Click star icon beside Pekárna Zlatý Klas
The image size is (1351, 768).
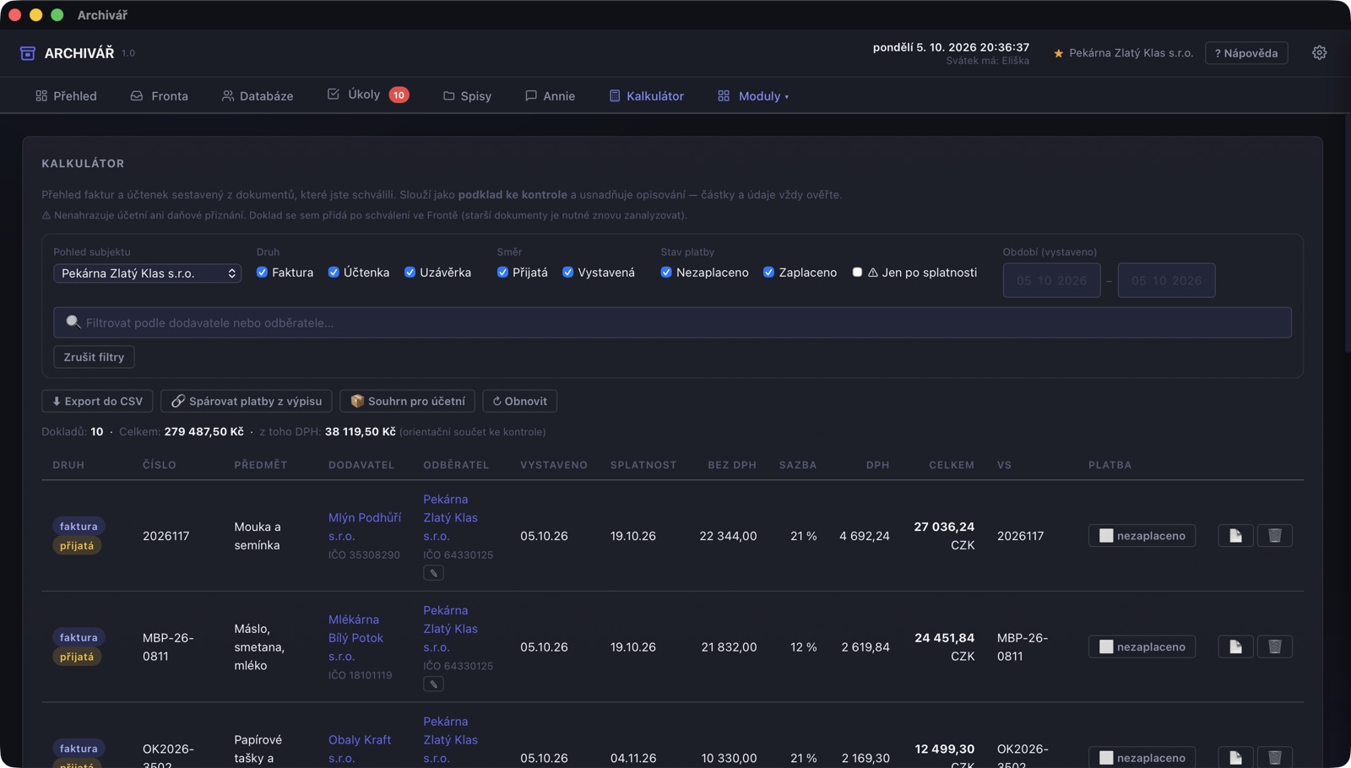1058,53
